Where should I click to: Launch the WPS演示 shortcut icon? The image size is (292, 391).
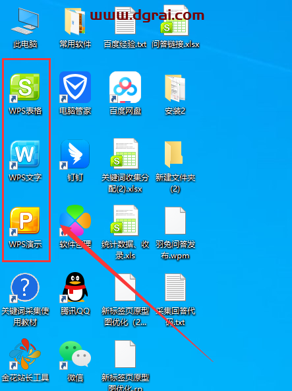(24, 221)
